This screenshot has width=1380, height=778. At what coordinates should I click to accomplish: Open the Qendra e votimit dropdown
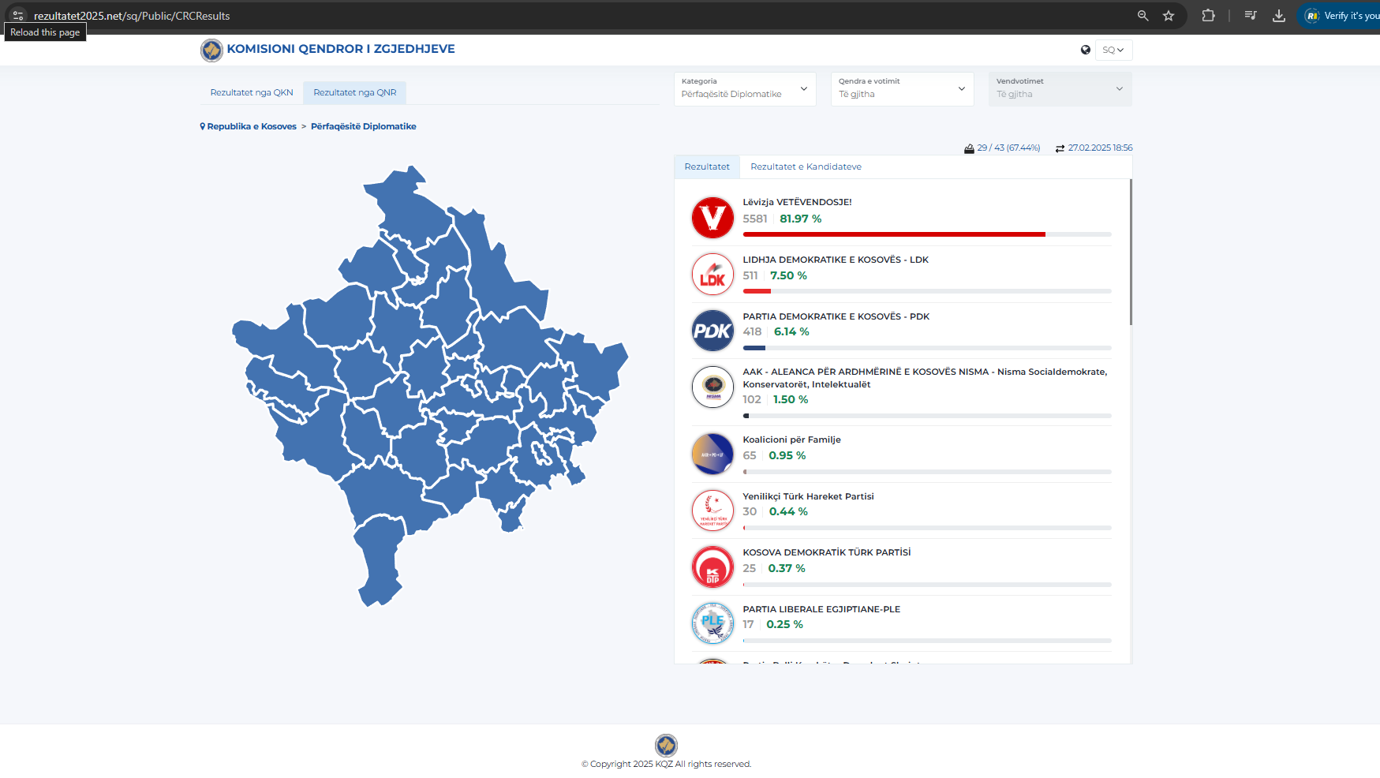tap(902, 89)
